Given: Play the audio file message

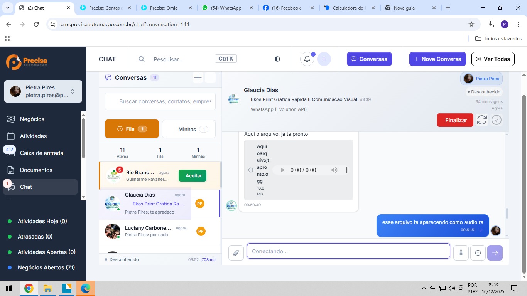Looking at the screenshot, I should point(282,170).
